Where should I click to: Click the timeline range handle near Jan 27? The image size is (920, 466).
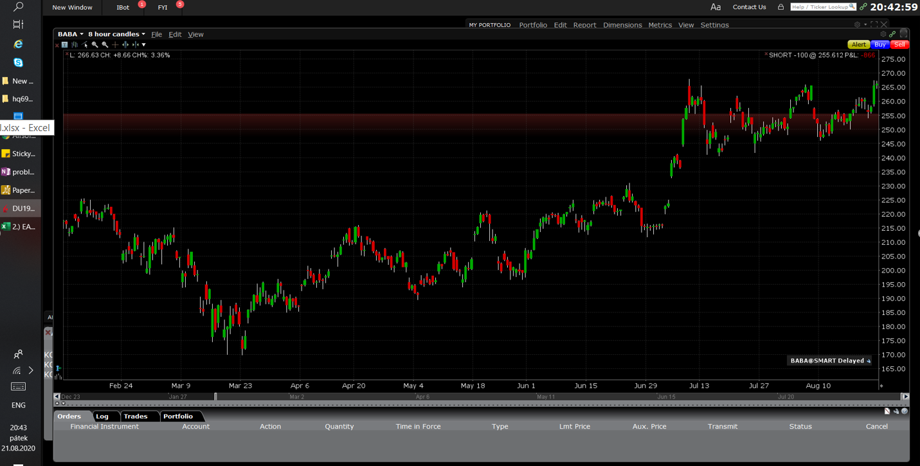click(x=215, y=397)
